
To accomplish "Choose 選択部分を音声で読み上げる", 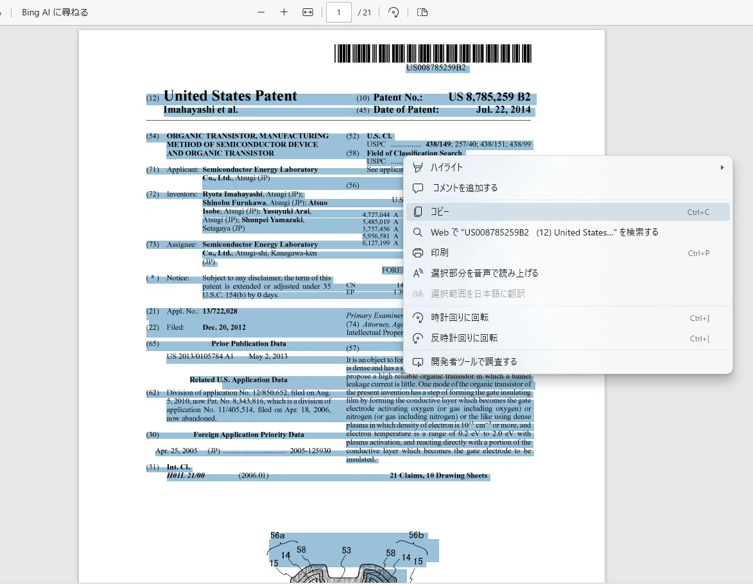I will (568, 273).
